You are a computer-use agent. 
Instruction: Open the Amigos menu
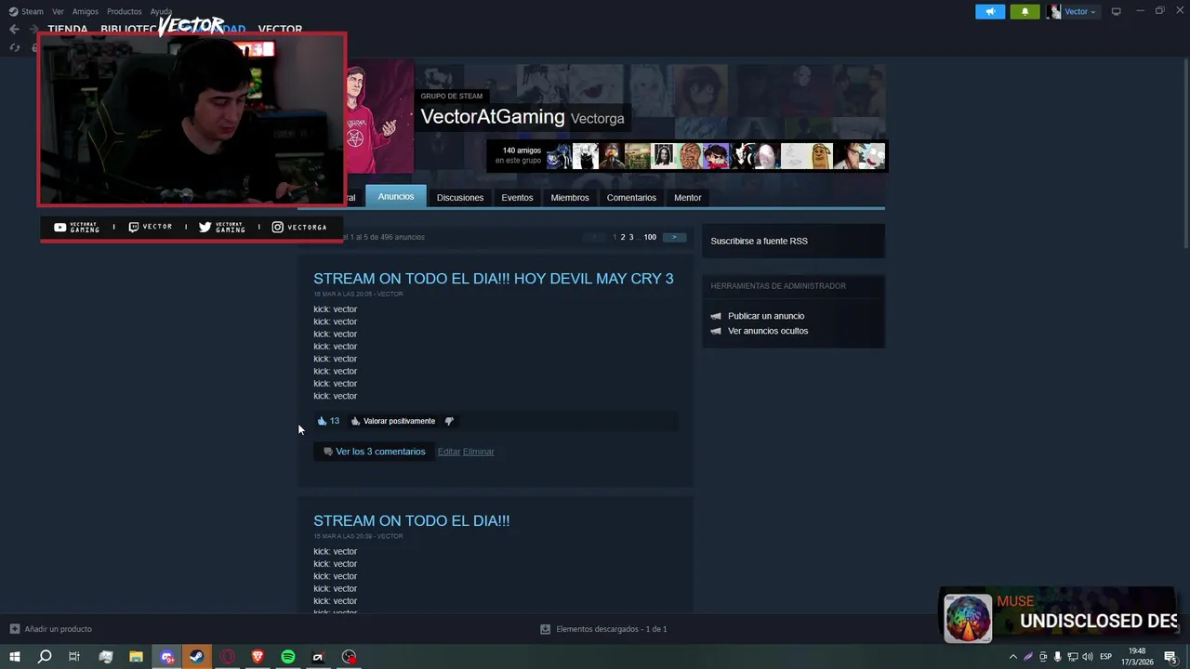coord(85,11)
